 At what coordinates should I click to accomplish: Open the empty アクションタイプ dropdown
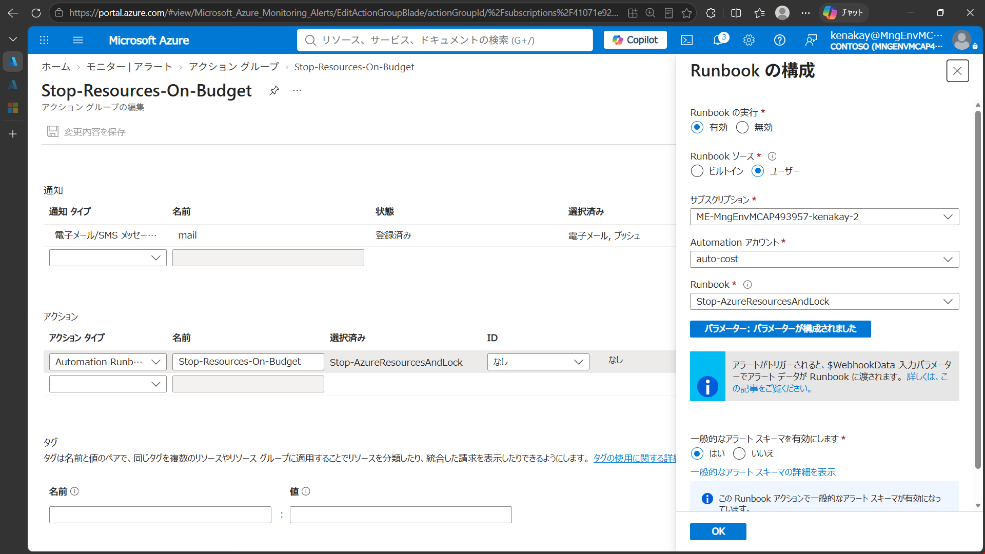(108, 384)
